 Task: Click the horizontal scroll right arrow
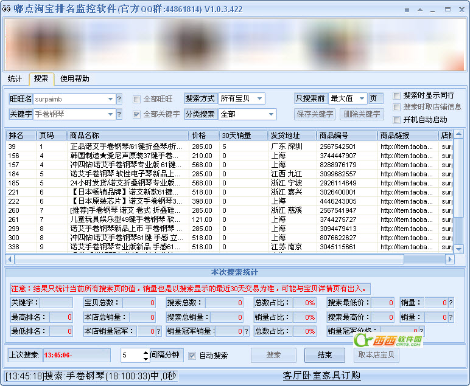pos(450,259)
